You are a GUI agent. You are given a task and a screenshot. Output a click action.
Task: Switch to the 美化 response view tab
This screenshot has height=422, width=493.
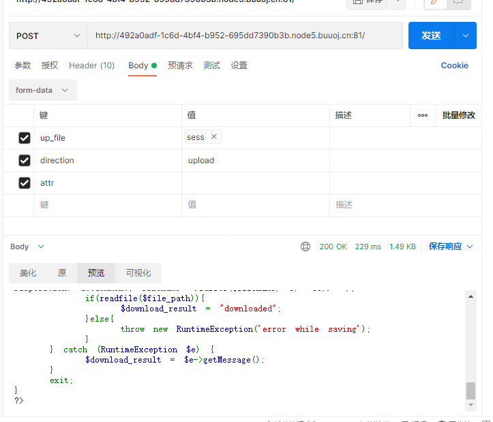coord(28,273)
